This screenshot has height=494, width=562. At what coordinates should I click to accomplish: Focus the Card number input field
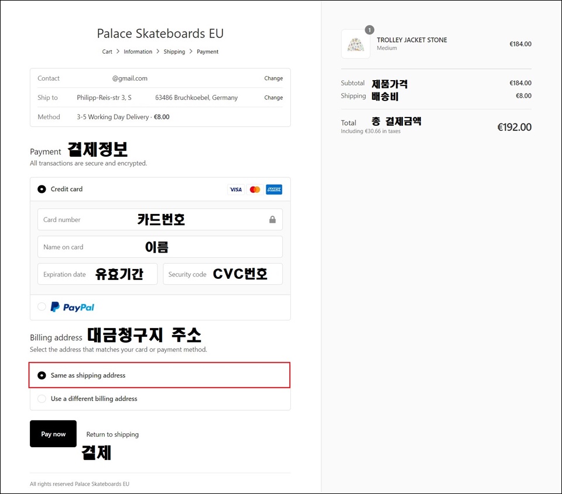[x=160, y=219]
